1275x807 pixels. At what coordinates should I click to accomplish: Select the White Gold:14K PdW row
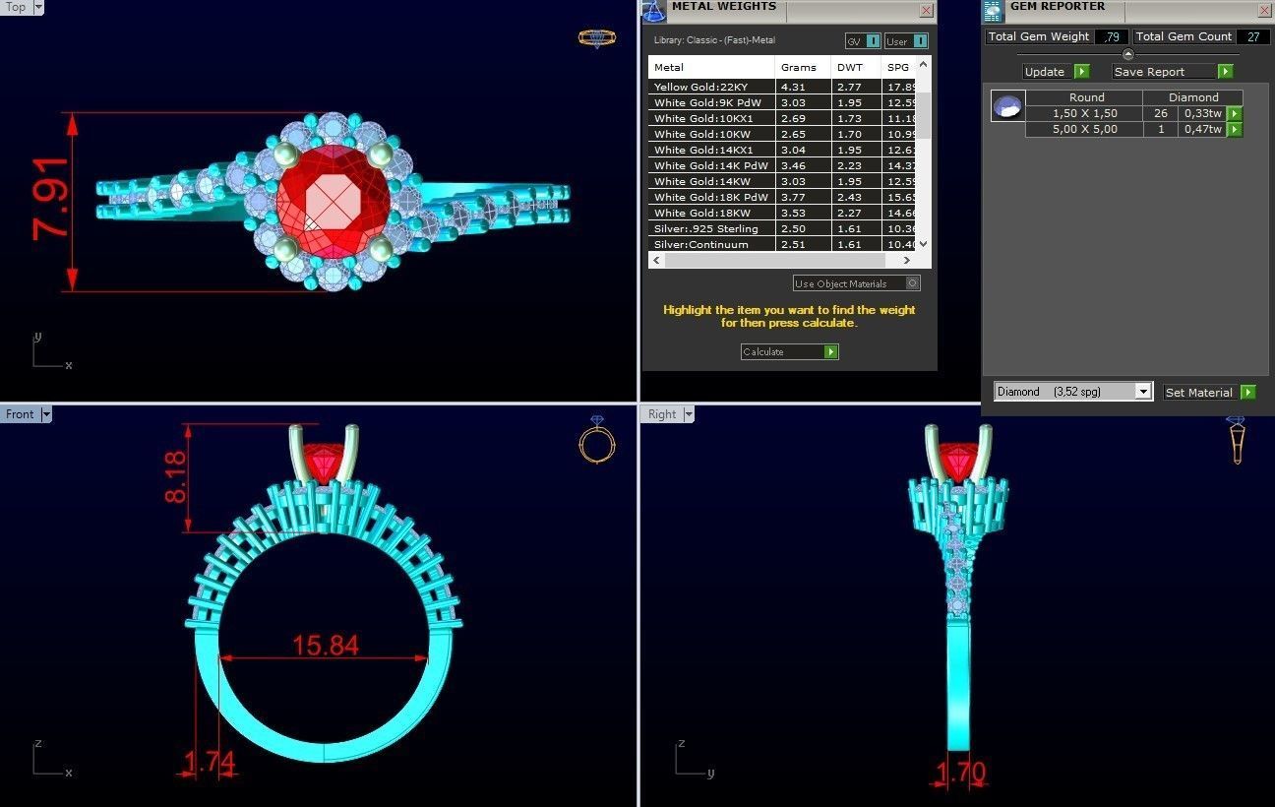782,165
